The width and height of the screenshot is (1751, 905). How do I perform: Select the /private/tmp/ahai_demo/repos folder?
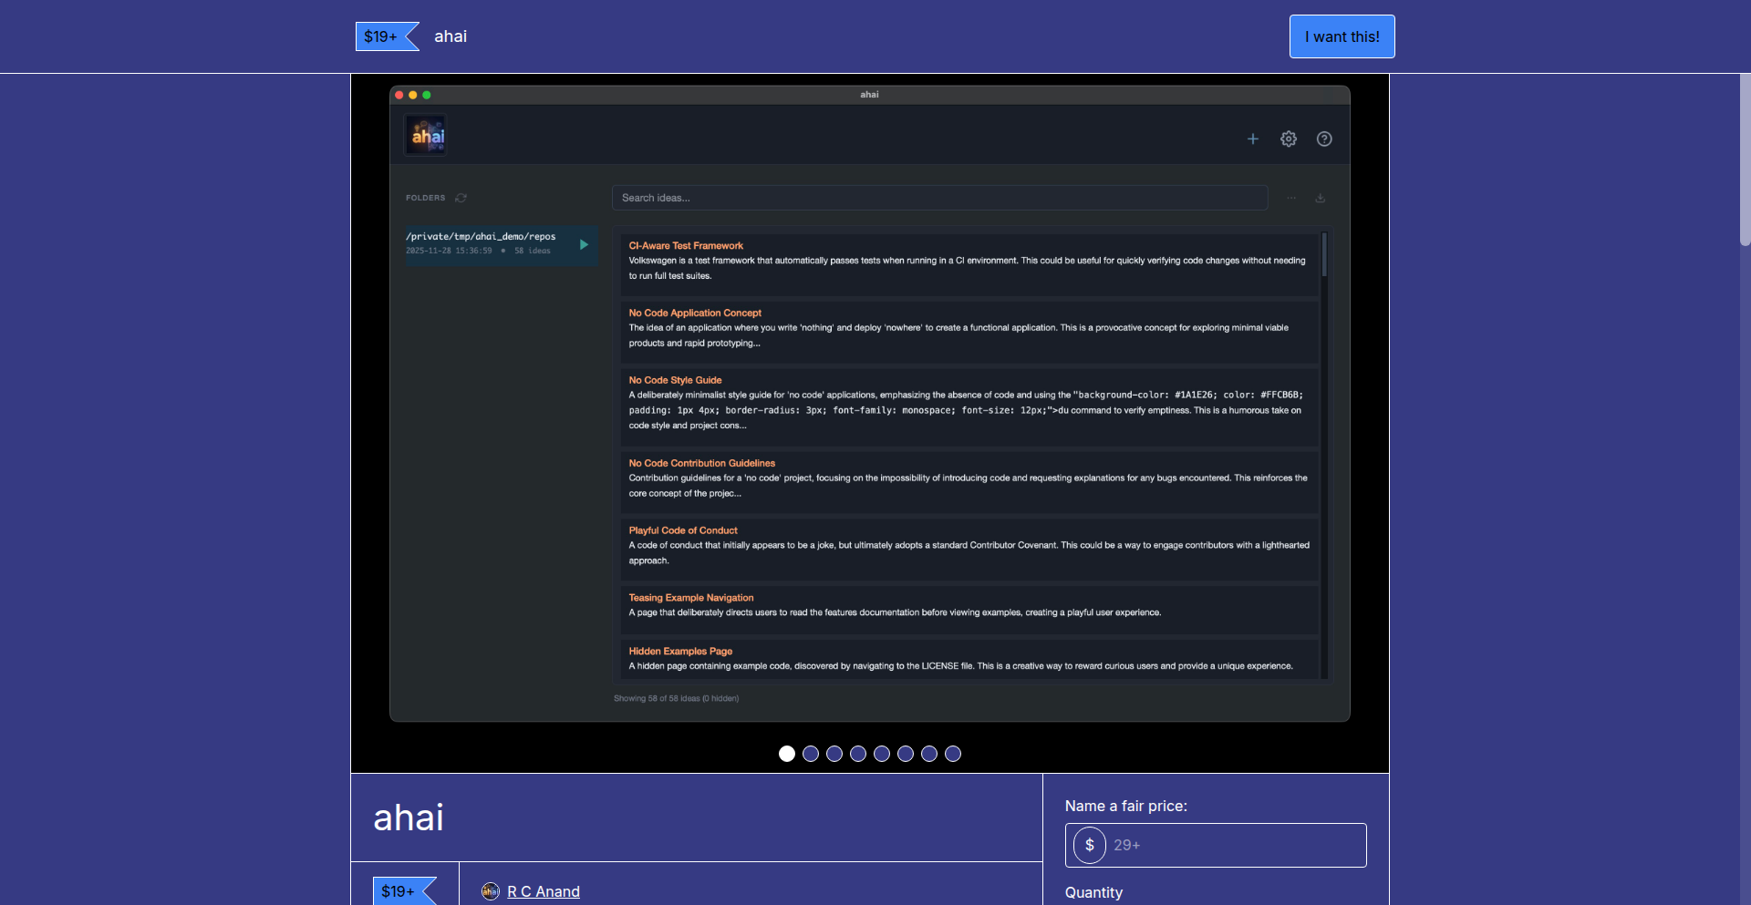click(502, 244)
